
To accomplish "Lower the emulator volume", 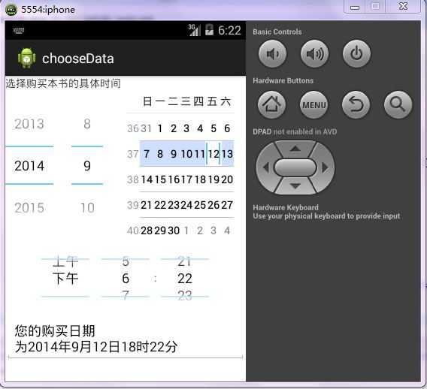I will tap(272, 54).
